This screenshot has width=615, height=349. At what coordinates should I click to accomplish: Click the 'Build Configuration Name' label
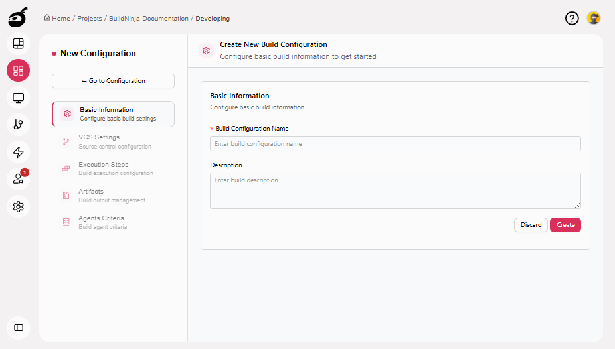click(x=252, y=129)
